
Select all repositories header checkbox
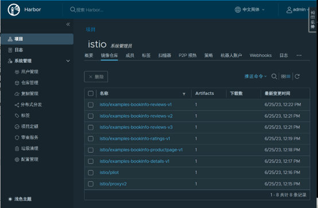click(91, 93)
